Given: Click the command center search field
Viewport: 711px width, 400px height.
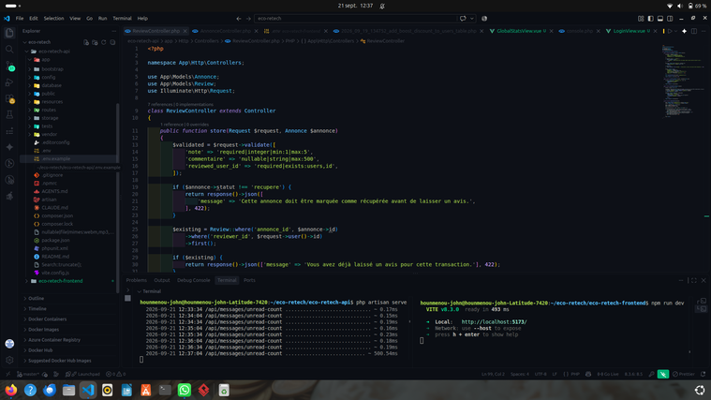Looking at the screenshot, I should coord(356,19).
